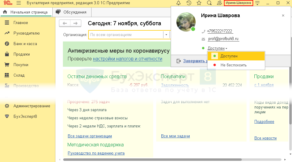The width and height of the screenshot is (292, 162).
Task: Open Все задачи организации link
Action: [x=90, y=136]
